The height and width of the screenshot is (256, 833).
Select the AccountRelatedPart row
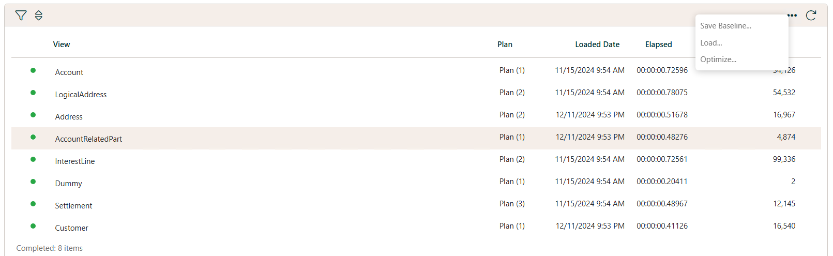click(88, 139)
